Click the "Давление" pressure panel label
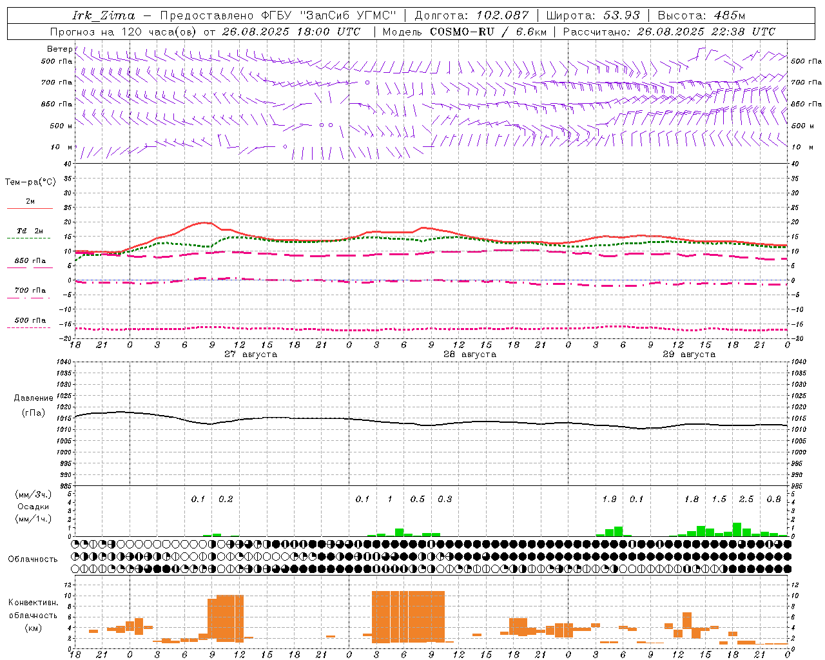The height and width of the screenshot is (660, 825). 34,398
